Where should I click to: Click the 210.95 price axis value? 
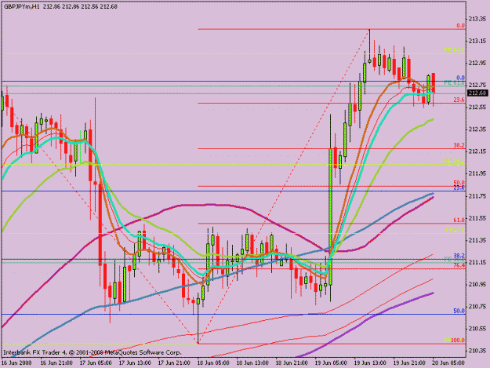point(477,285)
